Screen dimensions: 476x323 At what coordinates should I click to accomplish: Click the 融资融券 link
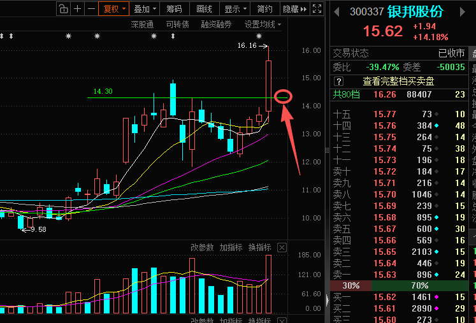click(x=216, y=24)
